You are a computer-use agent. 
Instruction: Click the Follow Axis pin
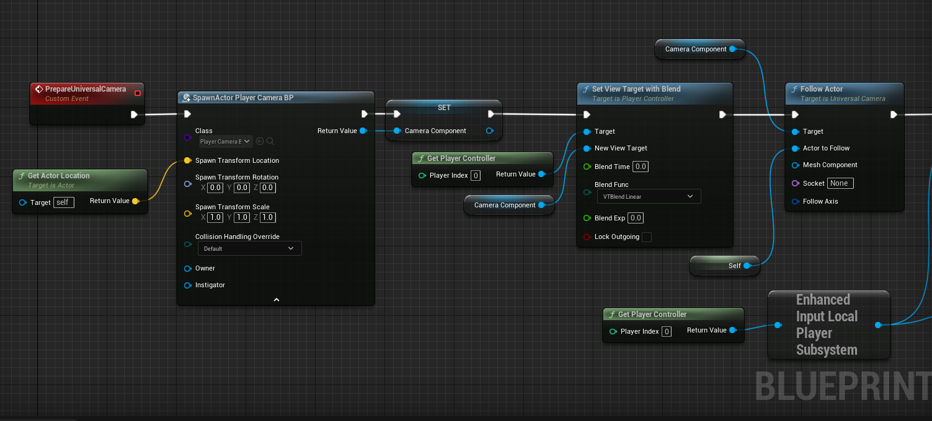[x=795, y=201]
